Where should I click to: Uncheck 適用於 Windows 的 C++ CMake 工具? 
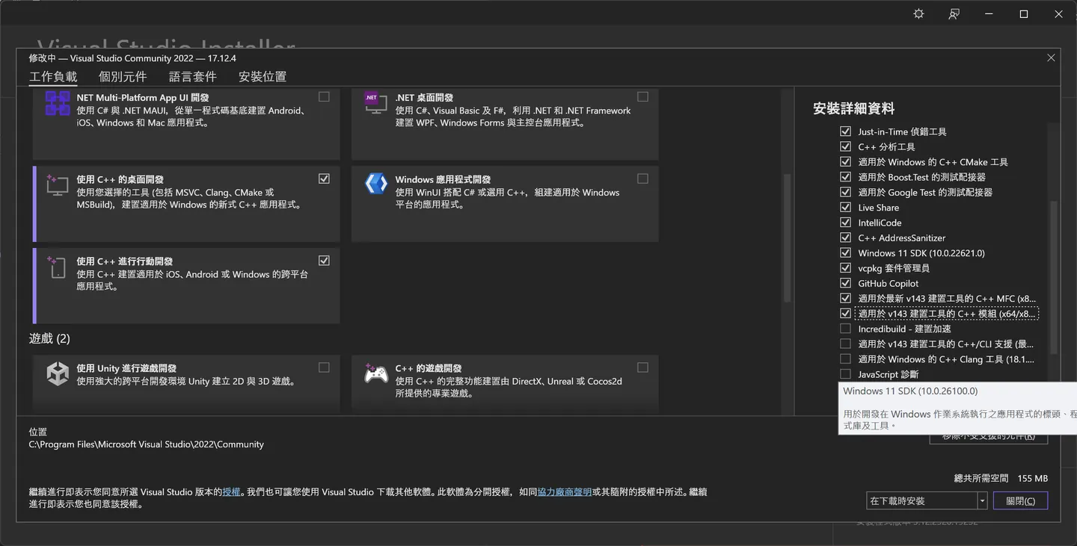pyautogui.click(x=845, y=161)
